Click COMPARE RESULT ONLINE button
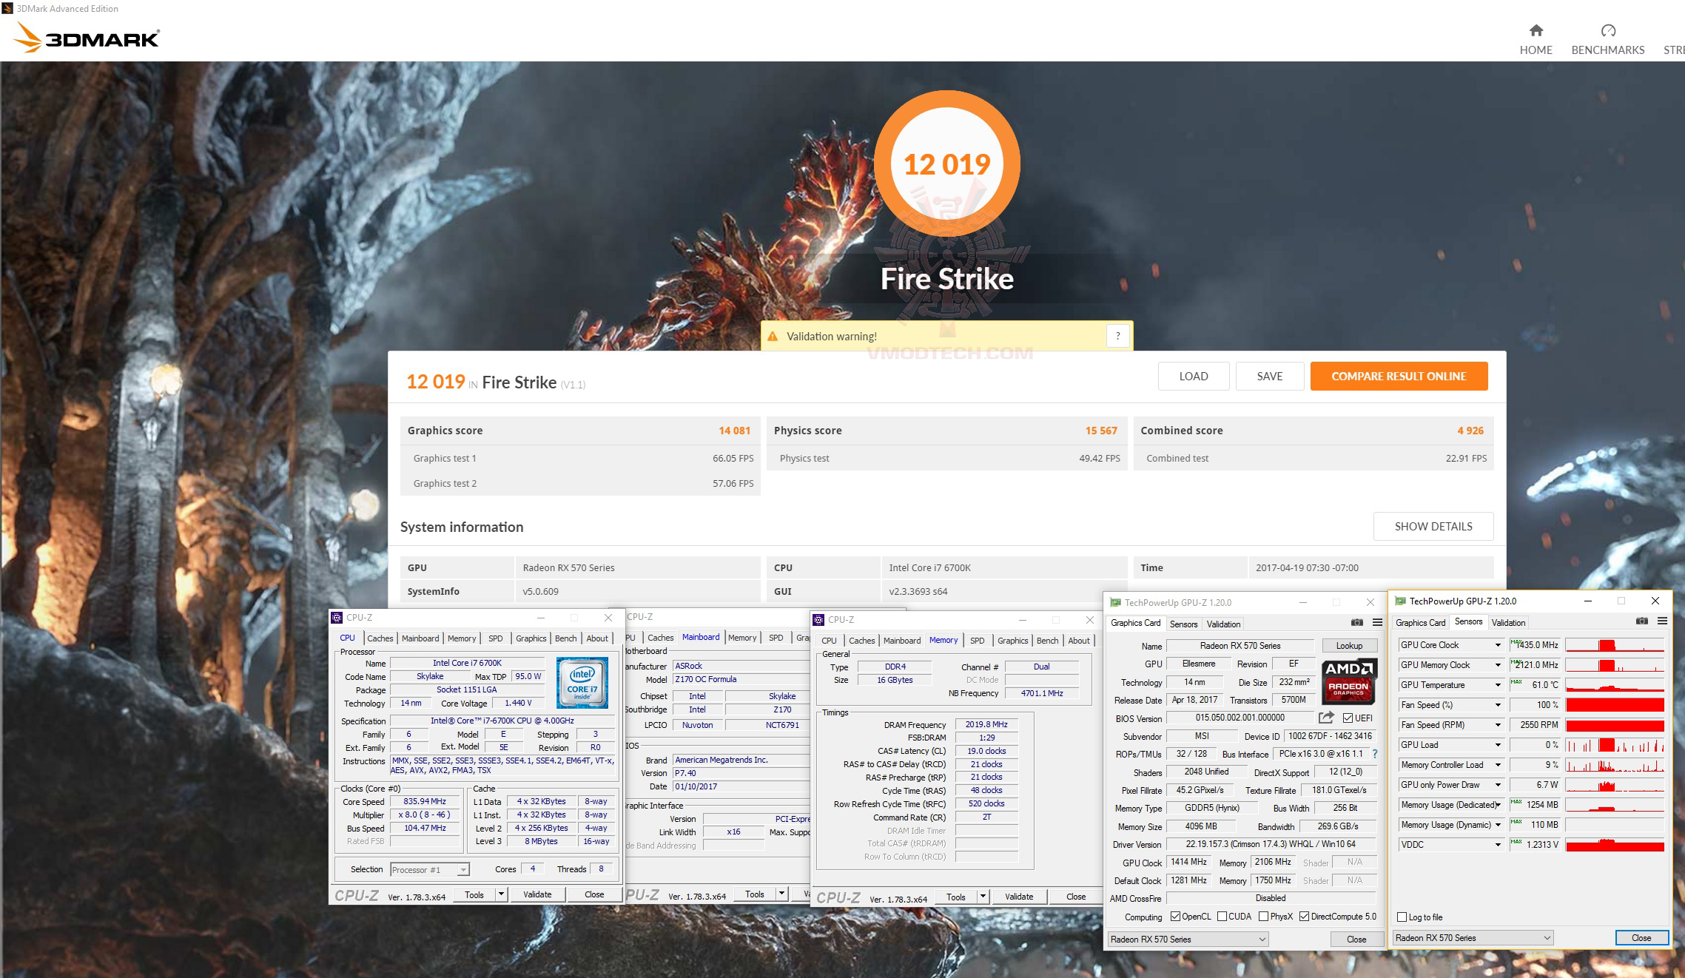This screenshot has width=1685, height=978. pos(1399,377)
